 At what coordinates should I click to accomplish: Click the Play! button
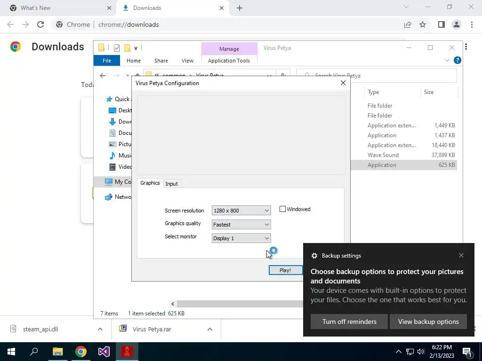(285, 270)
